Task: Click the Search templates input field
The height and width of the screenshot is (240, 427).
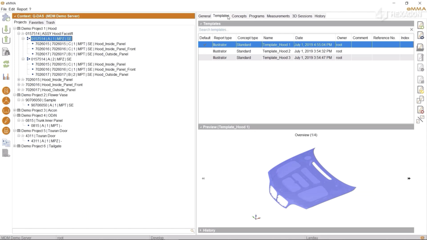Action: coord(304,30)
